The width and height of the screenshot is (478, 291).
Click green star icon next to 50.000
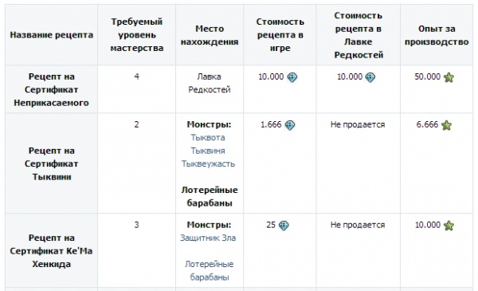pyautogui.click(x=449, y=77)
